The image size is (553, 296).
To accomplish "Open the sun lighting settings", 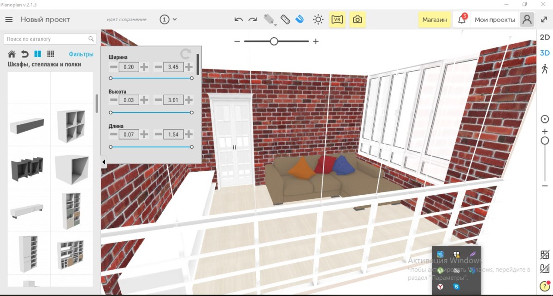I will (318, 19).
